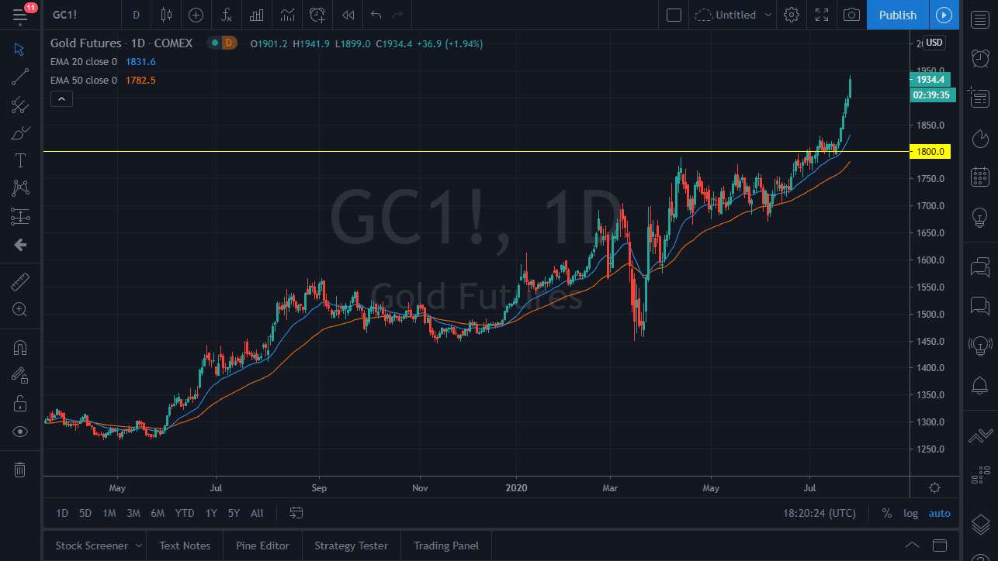Open the D interval selector

(137, 15)
